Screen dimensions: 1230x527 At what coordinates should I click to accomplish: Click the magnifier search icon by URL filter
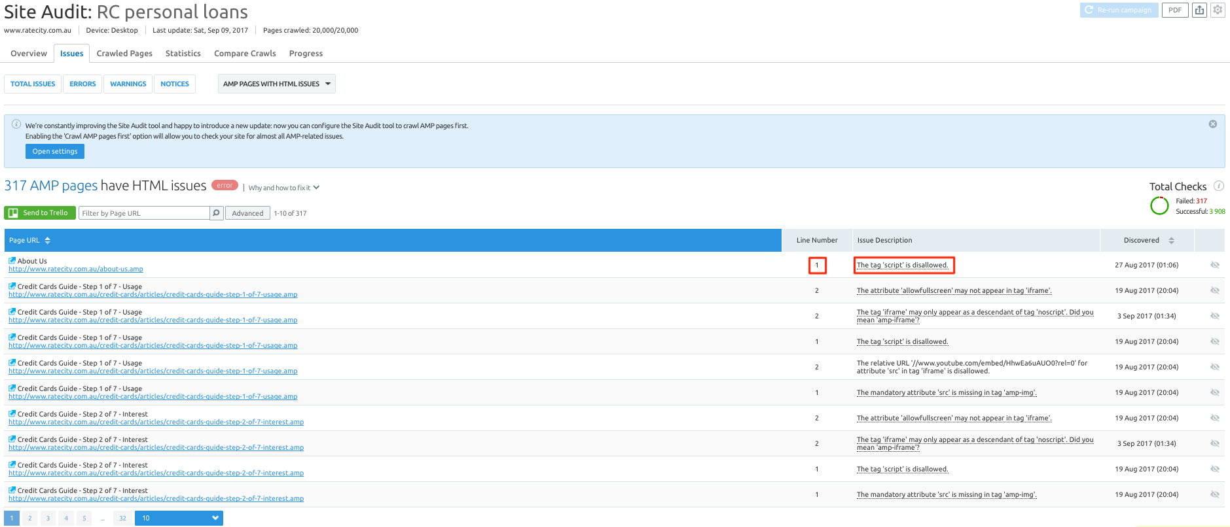(216, 213)
